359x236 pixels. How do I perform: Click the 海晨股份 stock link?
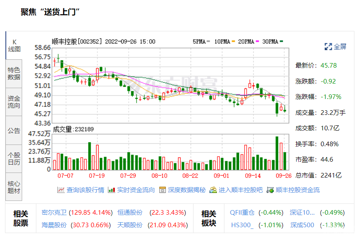tap(54, 225)
